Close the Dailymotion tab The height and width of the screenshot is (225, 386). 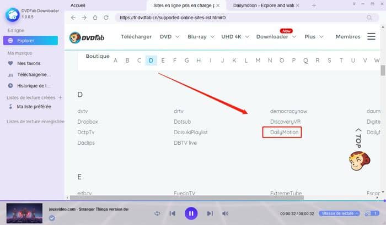pyautogui.click(x=298, y=6)
